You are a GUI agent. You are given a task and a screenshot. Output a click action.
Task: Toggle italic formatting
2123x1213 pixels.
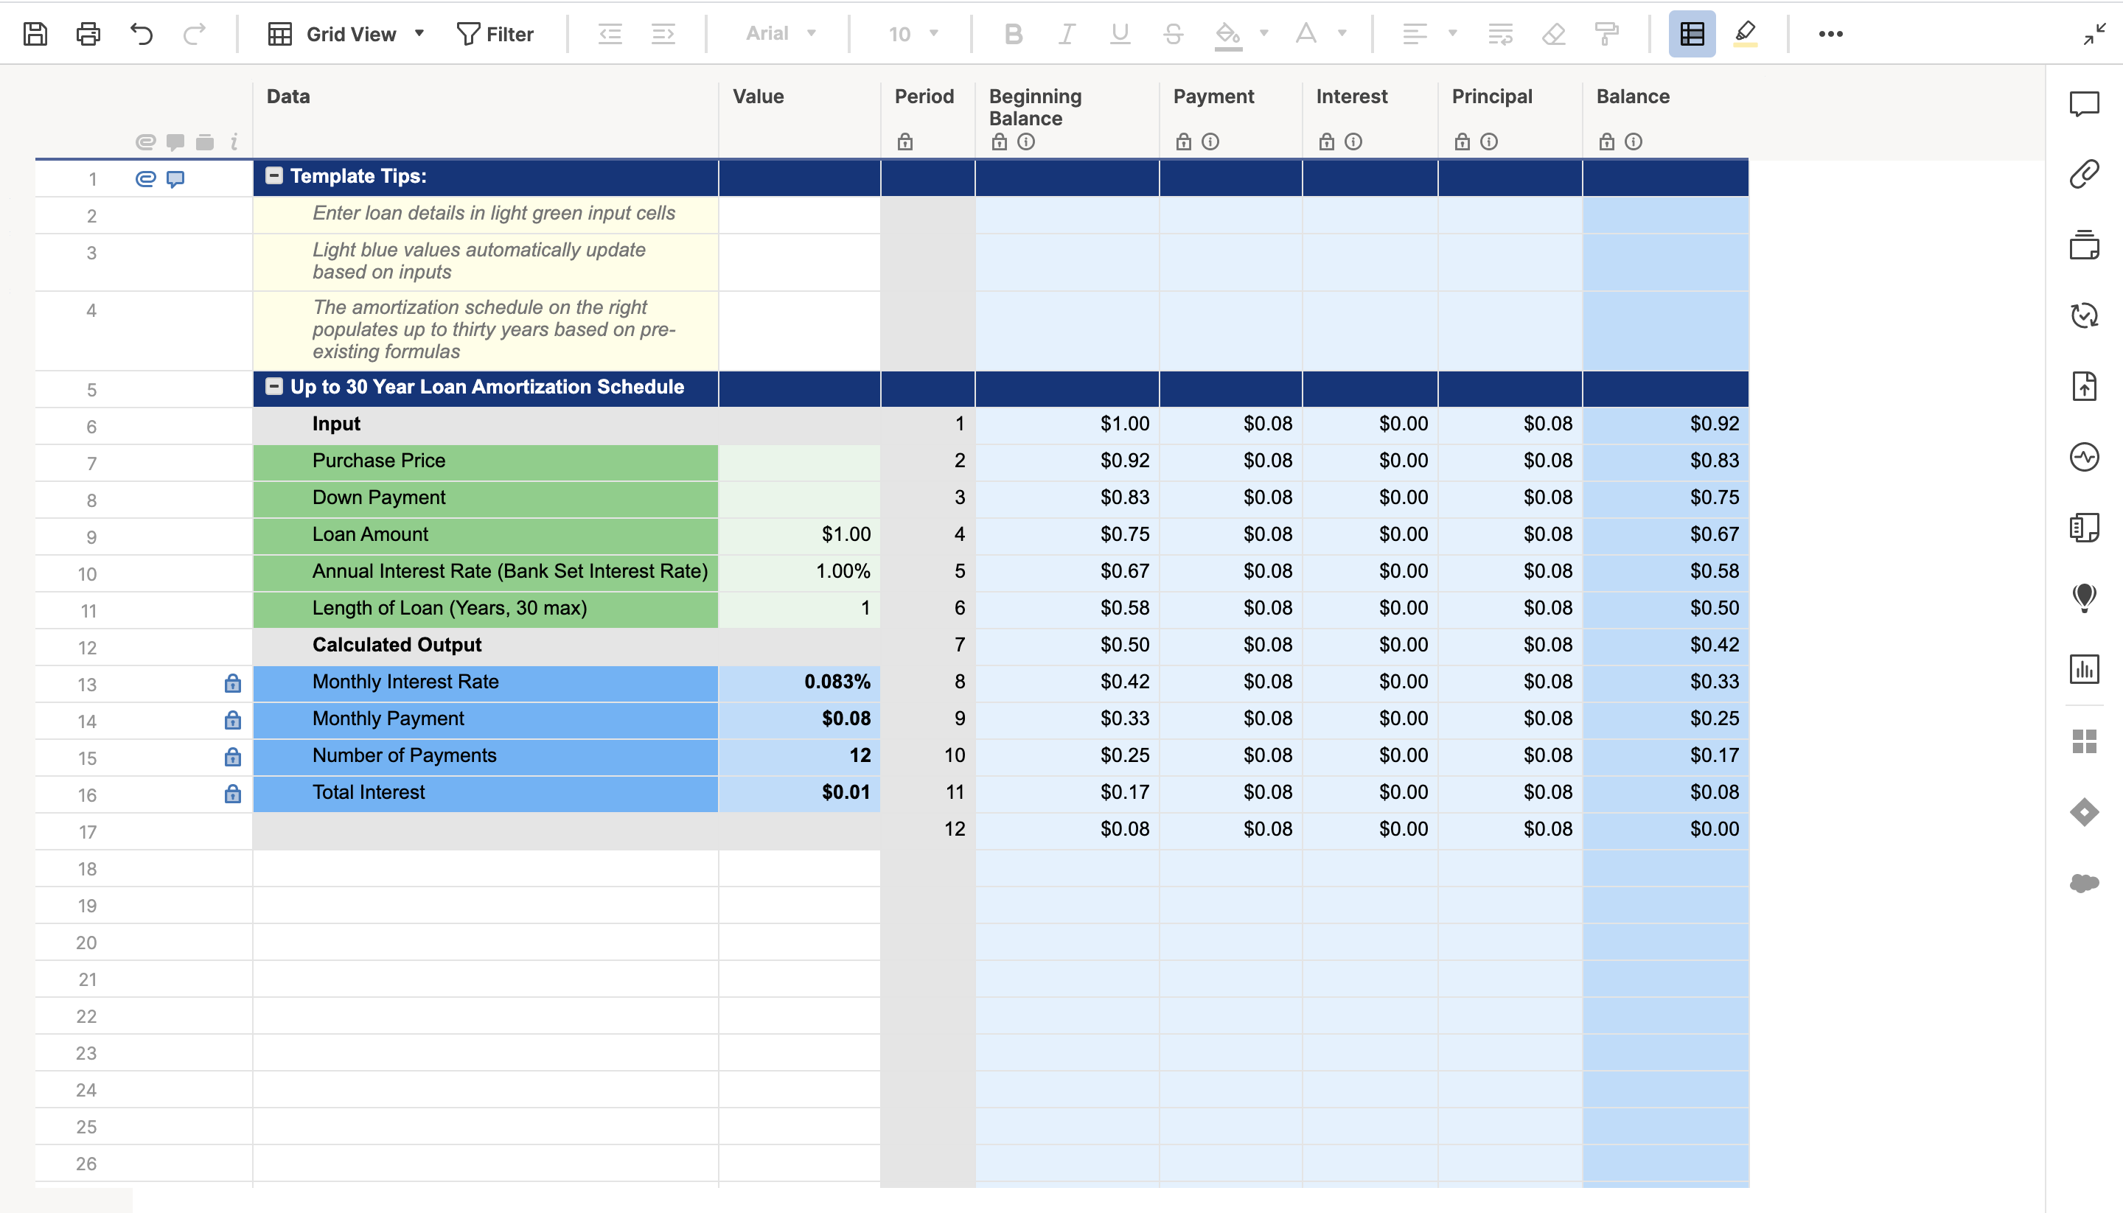[x=1067, y=33]
